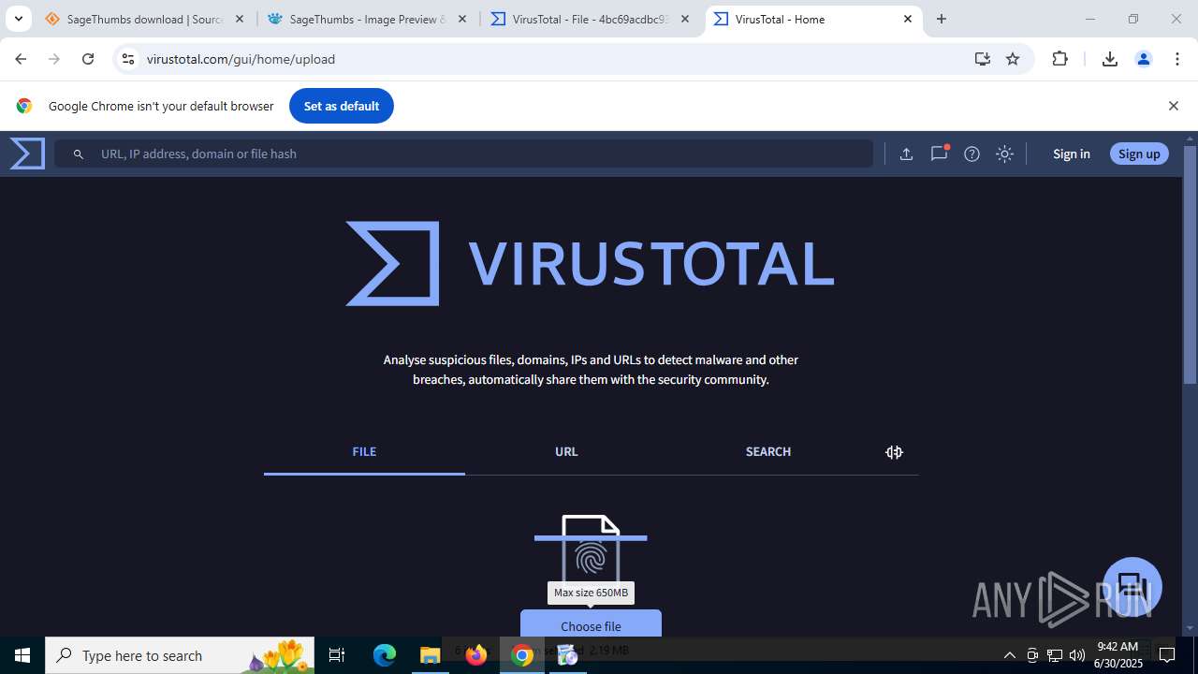Click the search magnifier icon in the search bar
Viewport: 1198px width, 674px height.
point(79,154)
